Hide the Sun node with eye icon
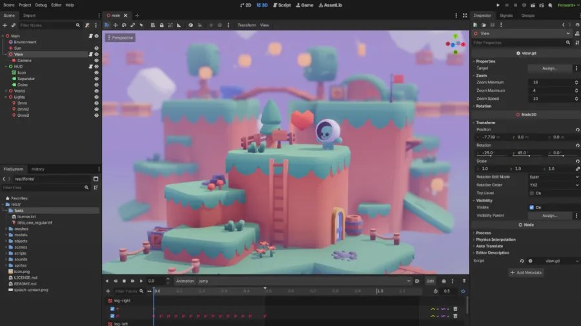 pyautogui.click(x=97, y=48)
